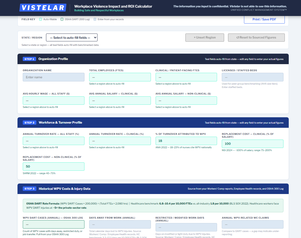
Task: Focus the Annual Turnover Rate — Clinical field
Action: pyautogui.click(x=120, y=141)
